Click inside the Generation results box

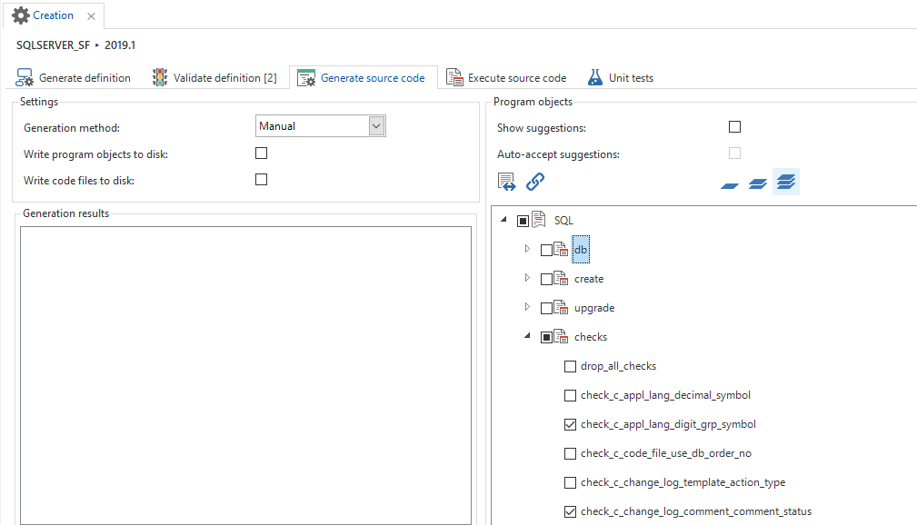[x=245, y=372]
